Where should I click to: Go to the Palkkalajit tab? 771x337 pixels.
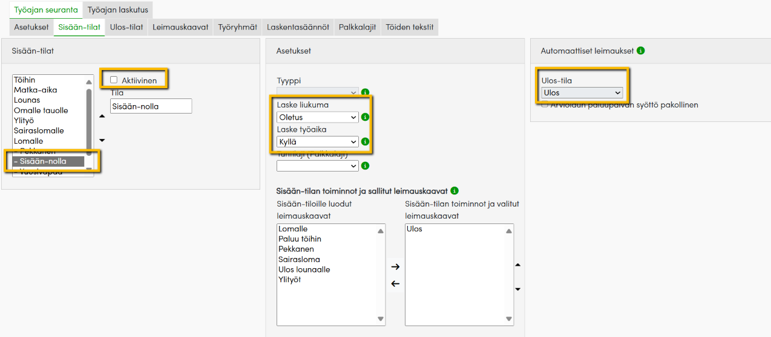coord(357,27)
